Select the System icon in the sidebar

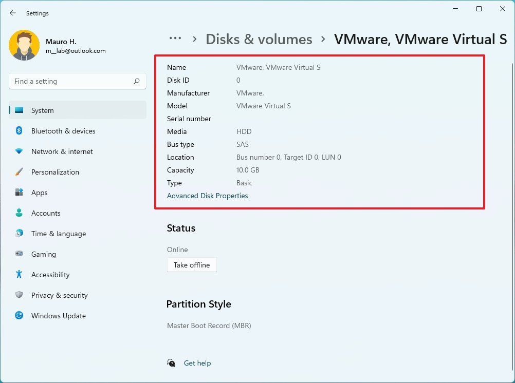19,110
